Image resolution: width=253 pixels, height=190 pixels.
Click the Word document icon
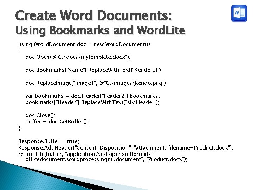pyautogui.click(x=239, y=13)
